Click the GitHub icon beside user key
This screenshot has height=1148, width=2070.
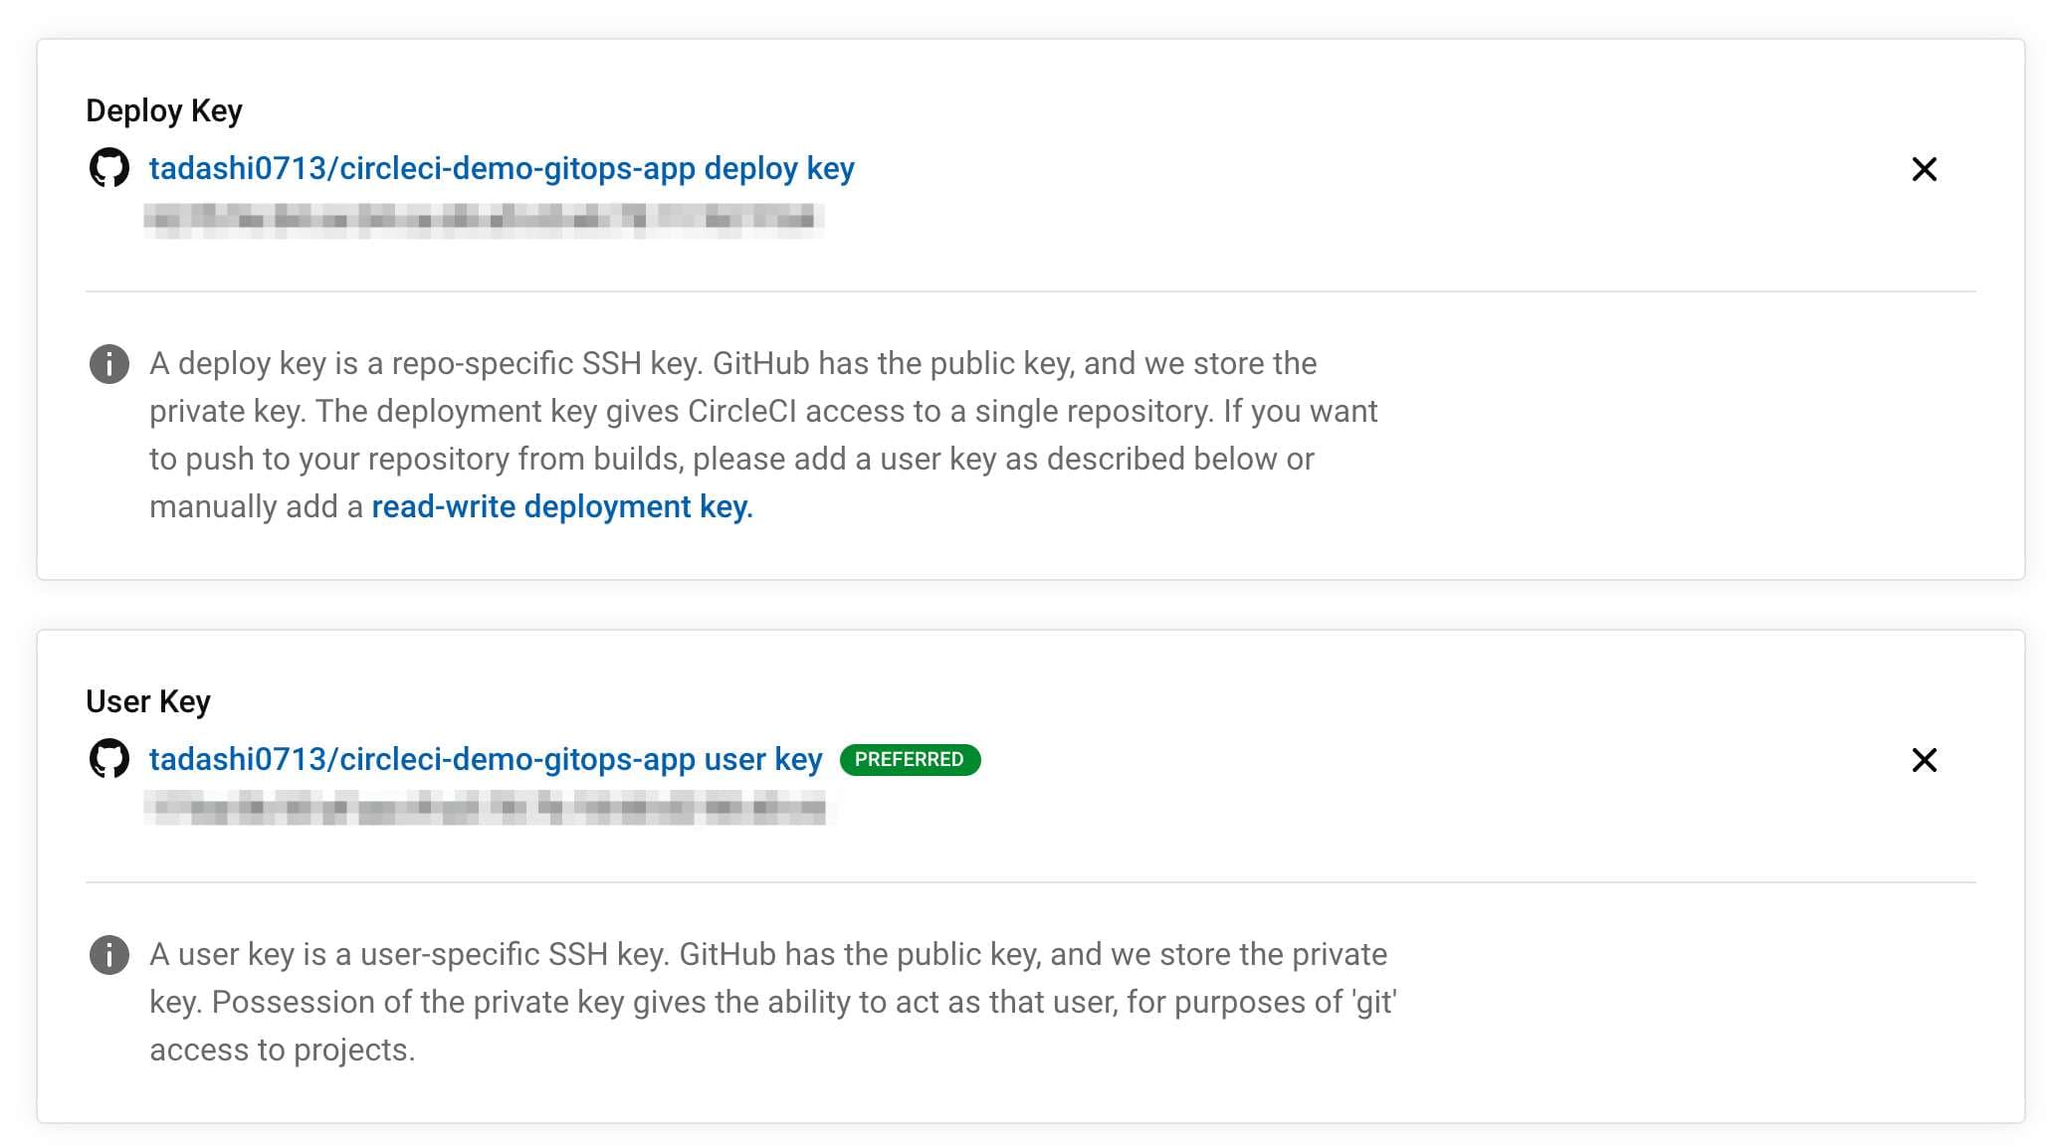(109, 759)
